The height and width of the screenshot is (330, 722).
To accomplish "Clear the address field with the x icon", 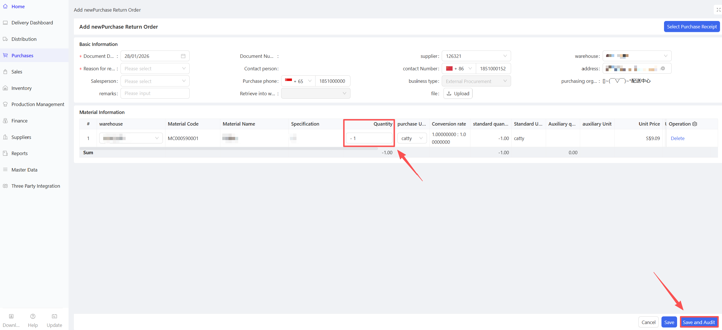I will [x=663, y=69].
